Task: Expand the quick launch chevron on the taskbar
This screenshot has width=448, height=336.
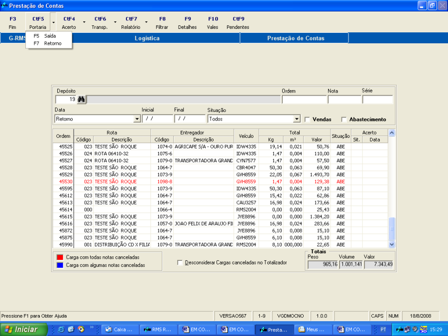Action: (x=92, y=328)
